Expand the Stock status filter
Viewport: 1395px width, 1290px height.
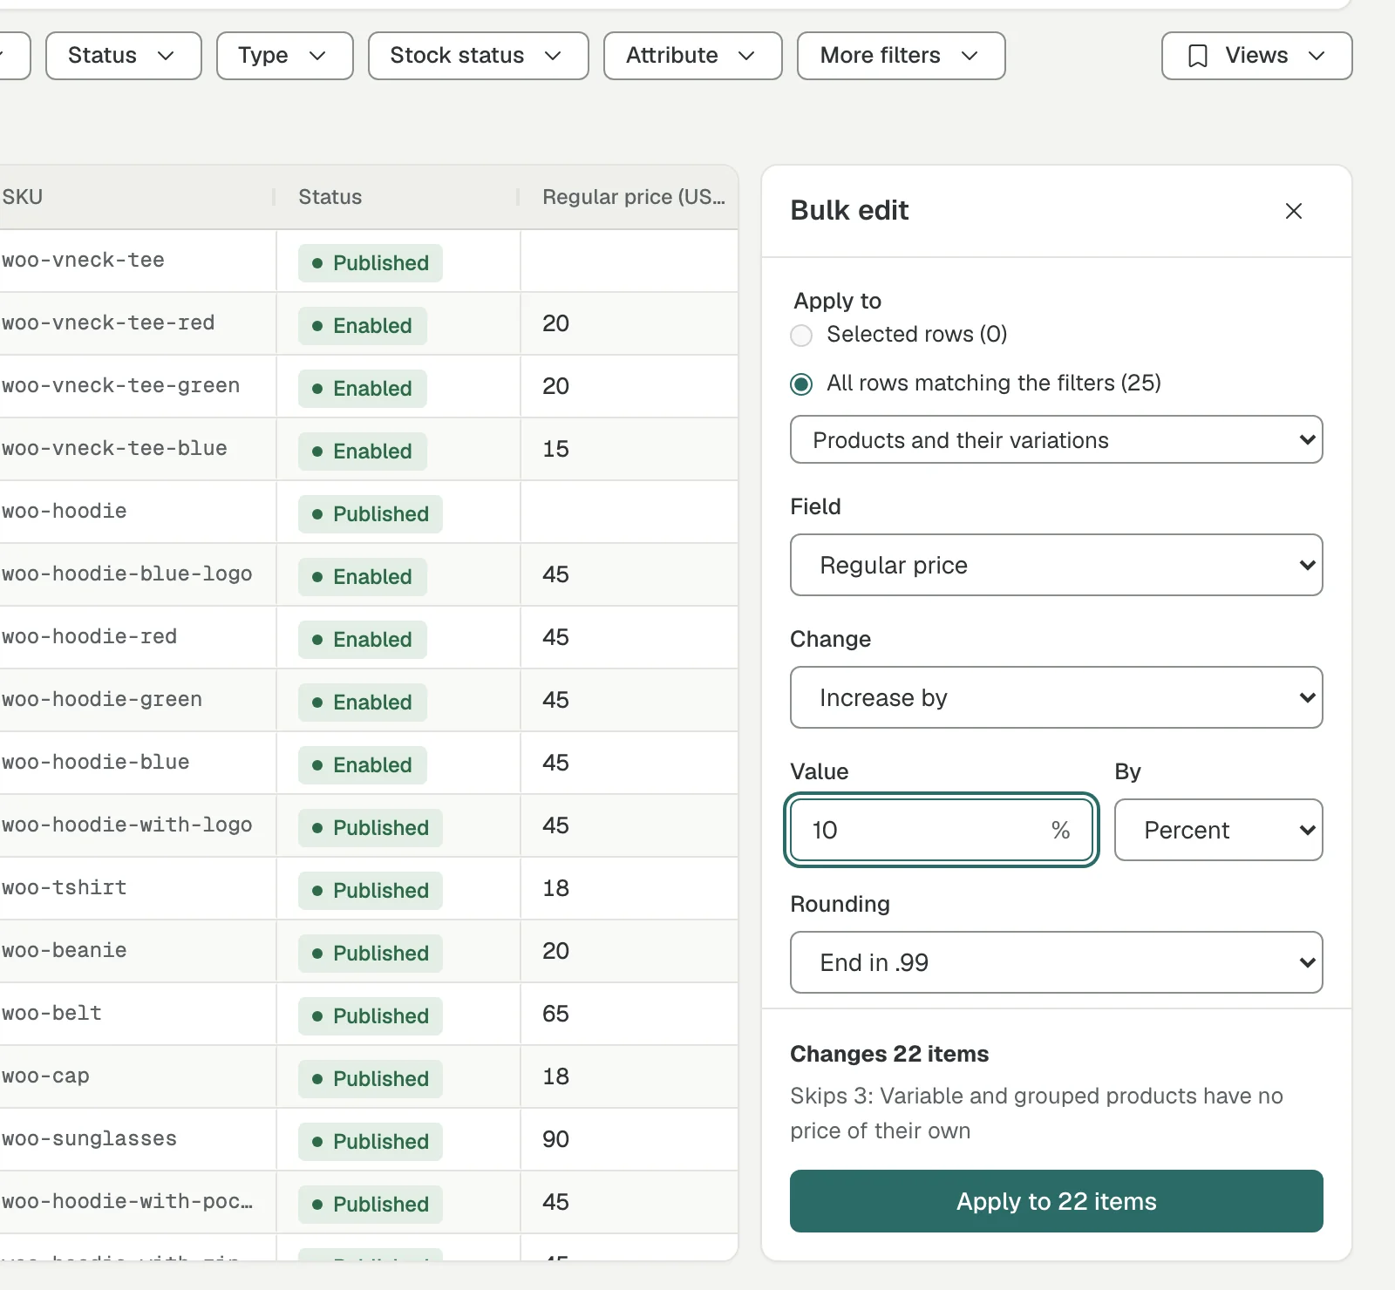coord(478,56)
